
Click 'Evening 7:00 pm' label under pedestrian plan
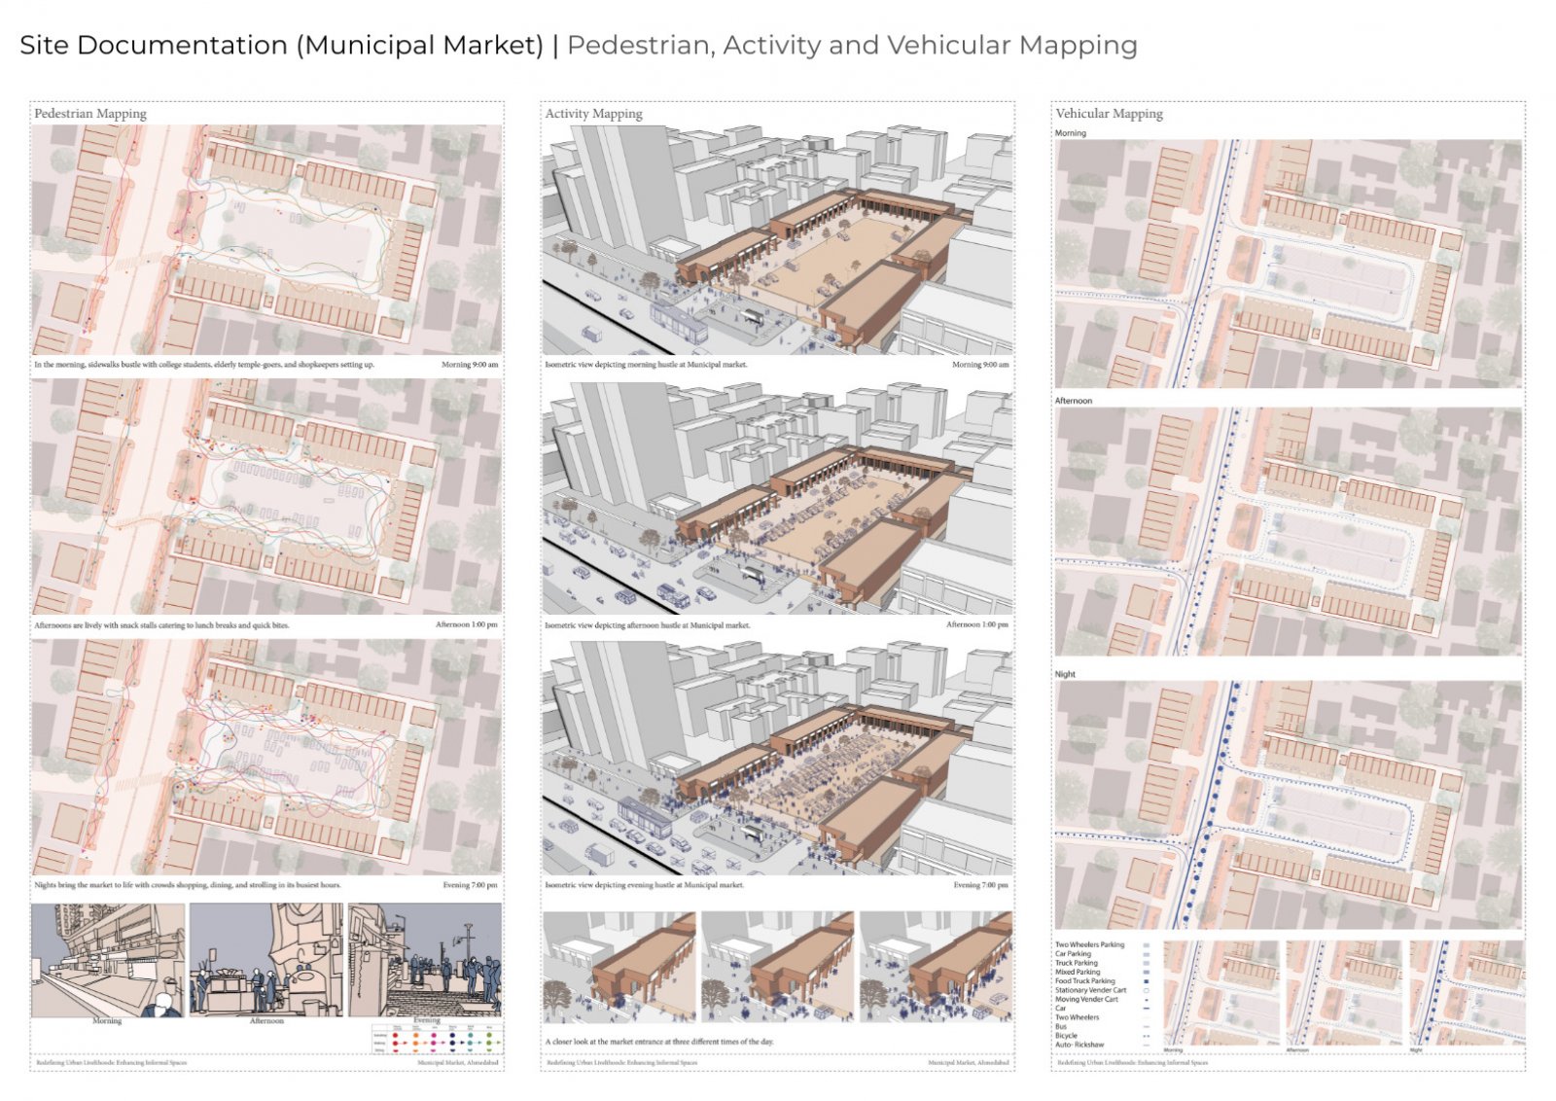(x=470, y=885)
